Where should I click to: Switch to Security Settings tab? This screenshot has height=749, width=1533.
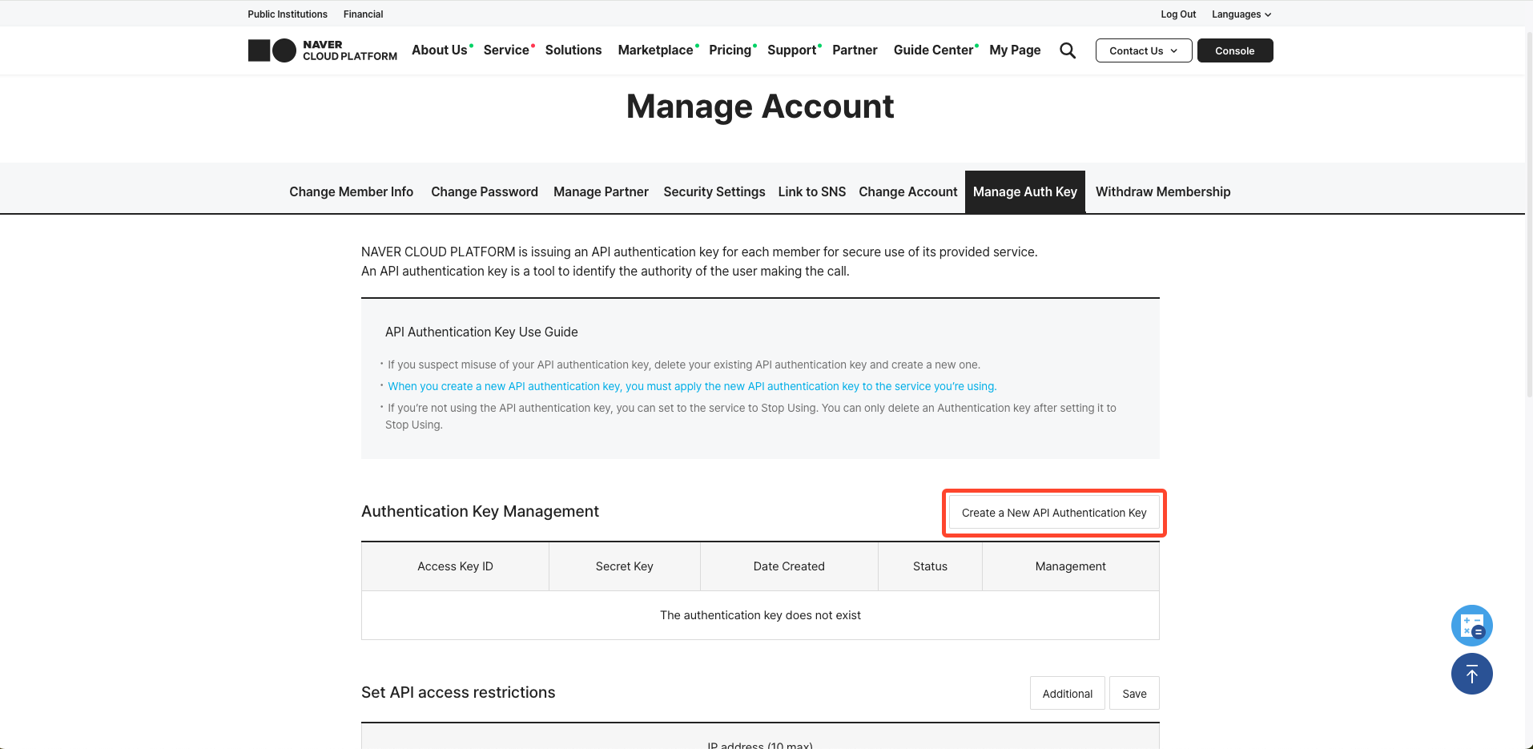pyautogui.click(x=714, y=191)
